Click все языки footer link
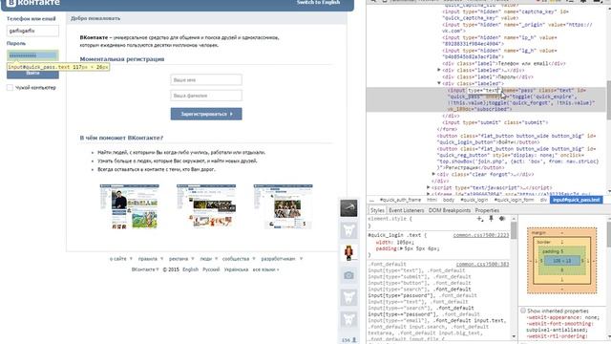The width and height of the screenshot is (611, 344). pos(265,269)
